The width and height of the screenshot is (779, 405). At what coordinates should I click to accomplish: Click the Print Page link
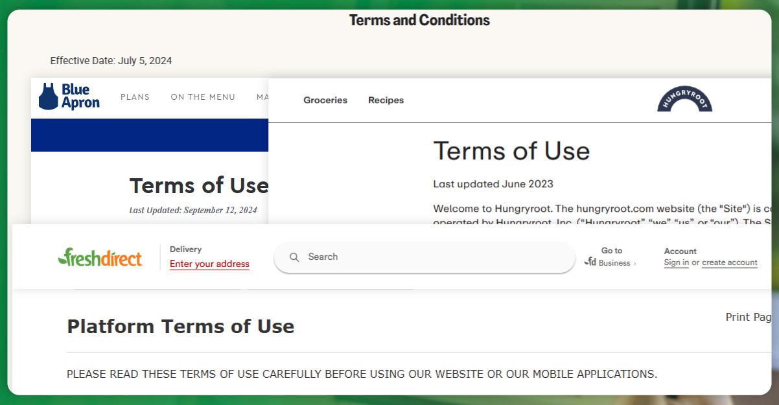click(749, 317)
